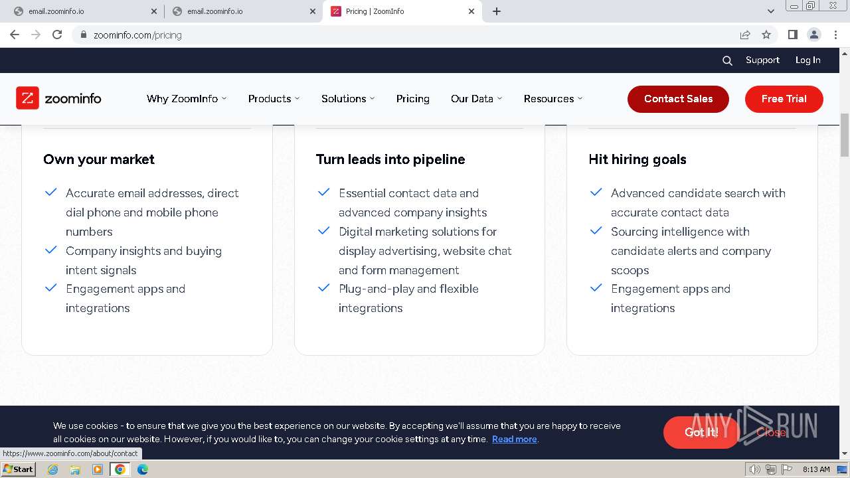Click the 'Own your market' heading
Screen dimensions: 850x478
[99, 159]
